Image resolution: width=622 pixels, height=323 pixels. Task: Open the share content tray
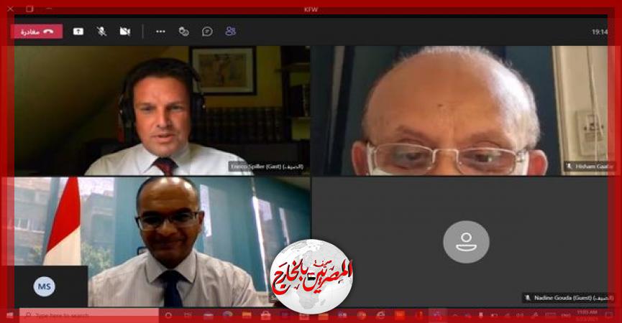click(x=78, y=32)
